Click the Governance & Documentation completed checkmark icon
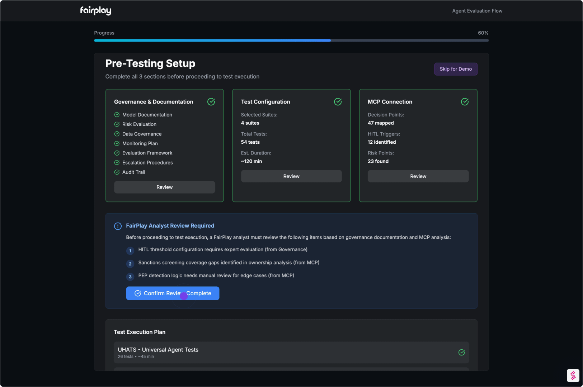The height and width of the screenshot is (387, 583). [x=211, y=102]
